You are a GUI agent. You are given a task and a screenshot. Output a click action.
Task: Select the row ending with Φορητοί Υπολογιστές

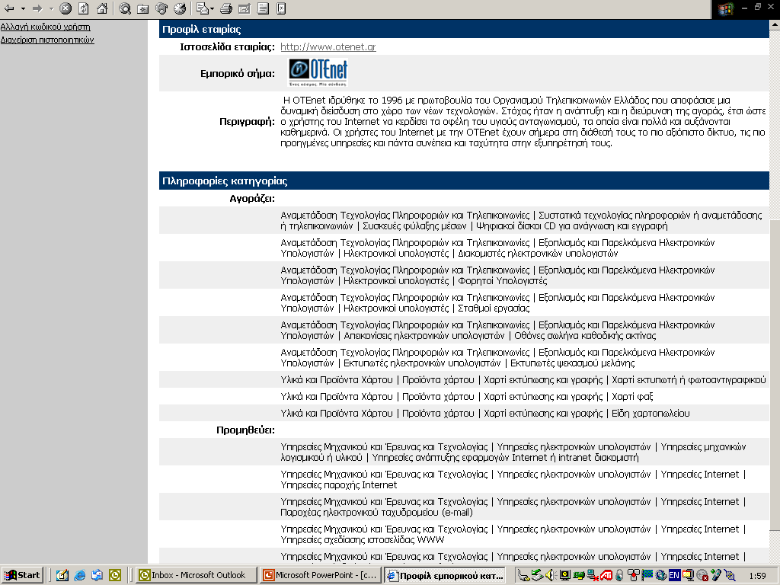pyautogui.click(x=464, y=275)
